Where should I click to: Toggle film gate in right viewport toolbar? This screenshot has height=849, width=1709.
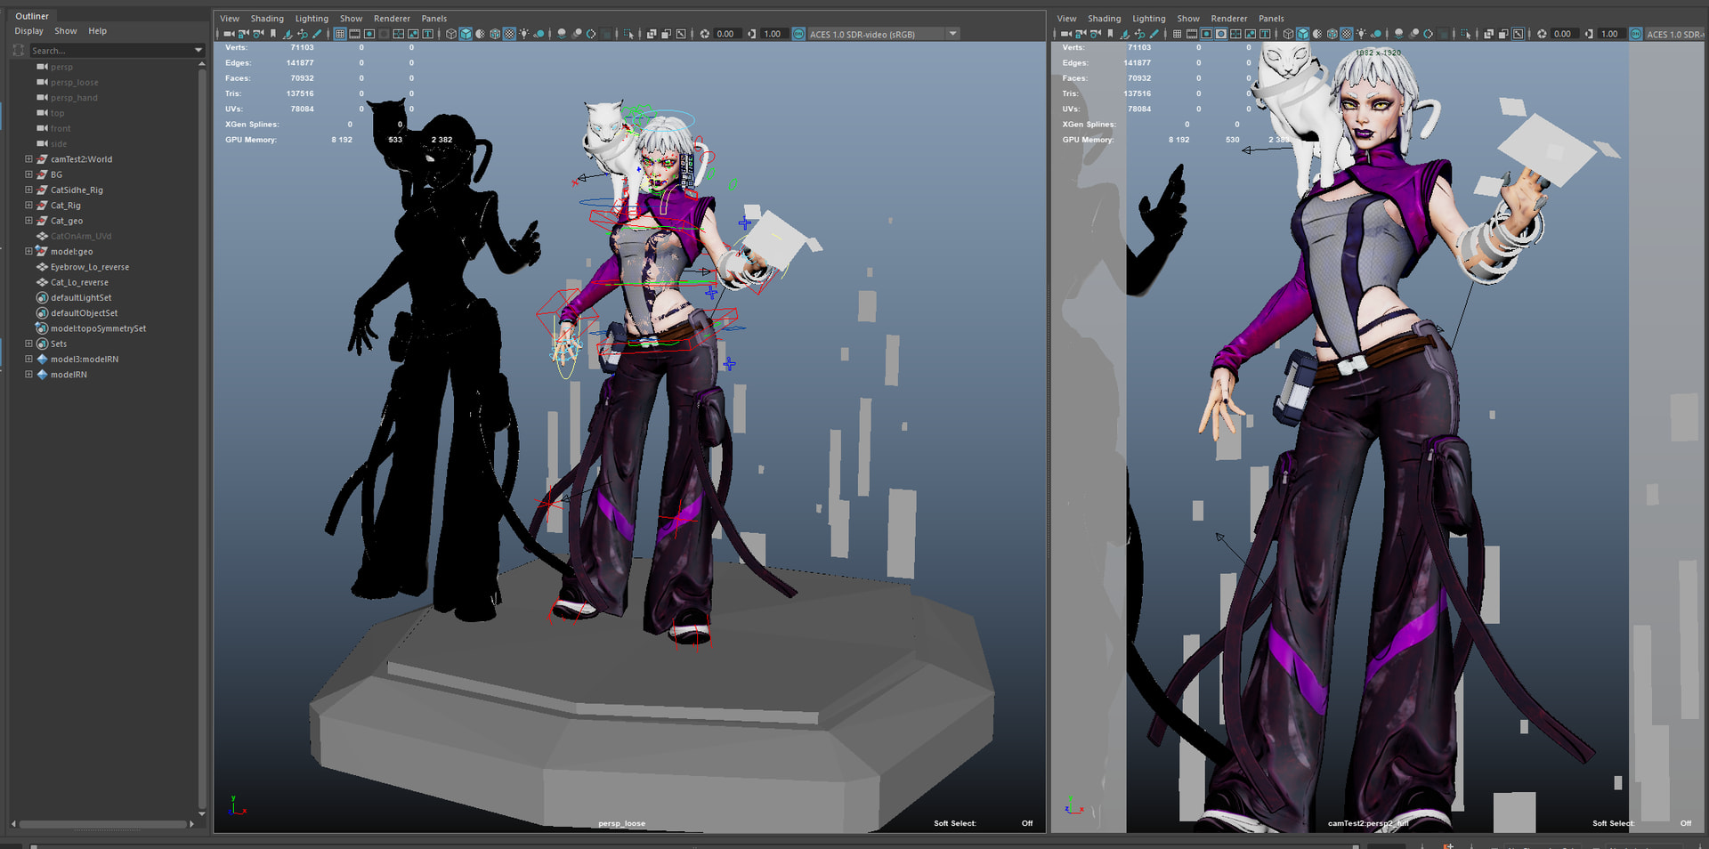pos(1192,34)
